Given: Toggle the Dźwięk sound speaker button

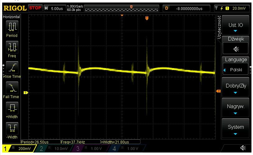Looking at the screenshot, I should point(236,48).
